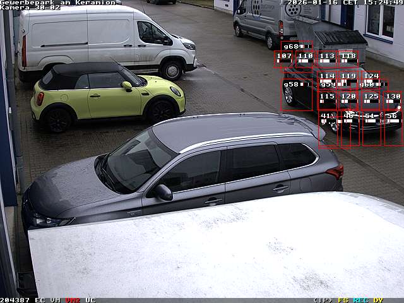Click the EC status indicator

point(40,300)
